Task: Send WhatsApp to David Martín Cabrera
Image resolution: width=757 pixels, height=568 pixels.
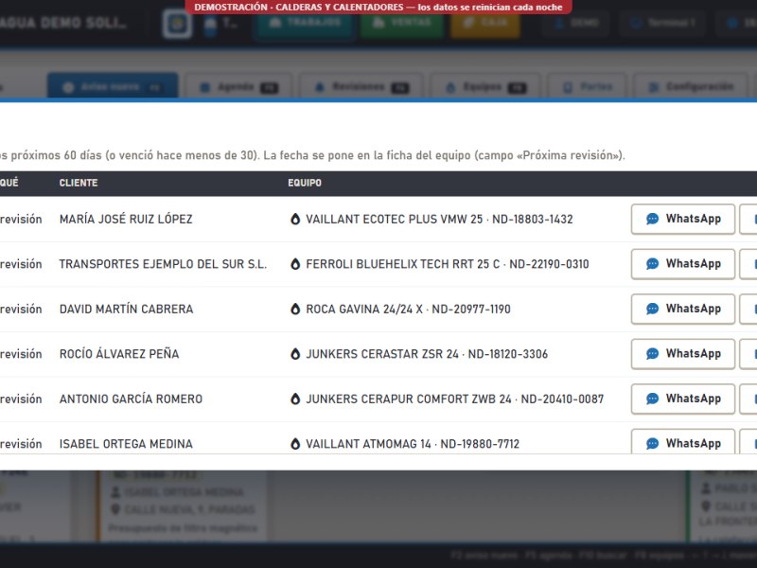Action: click(682, 309)
